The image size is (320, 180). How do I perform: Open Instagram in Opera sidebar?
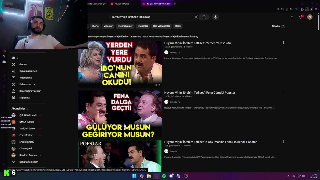point(4,51)
